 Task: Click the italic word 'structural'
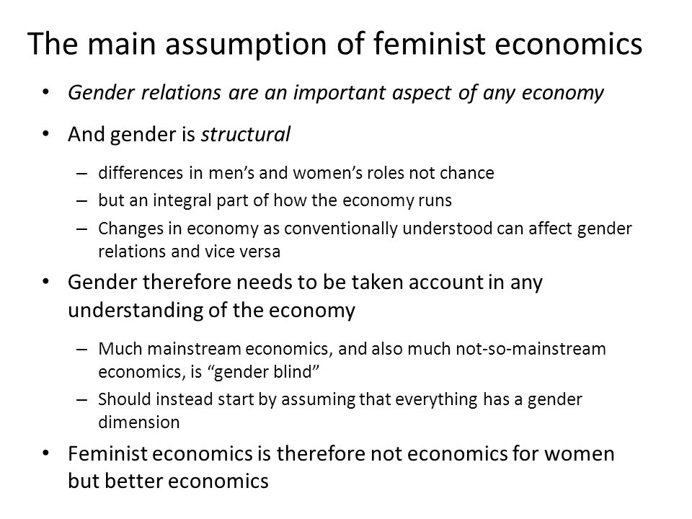click(246, 134)
